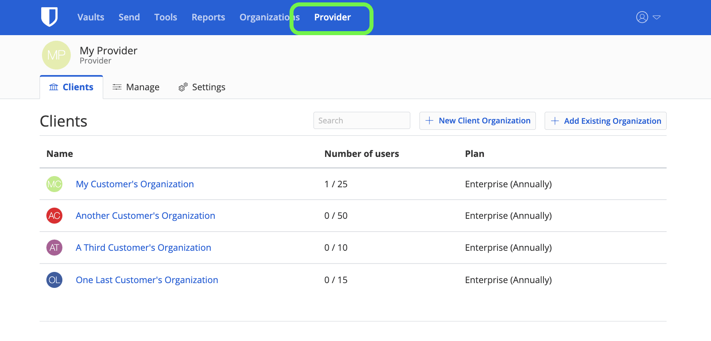711x341 pixels.
Task: Switch to the Settings tab
Action: click(202, 87)
